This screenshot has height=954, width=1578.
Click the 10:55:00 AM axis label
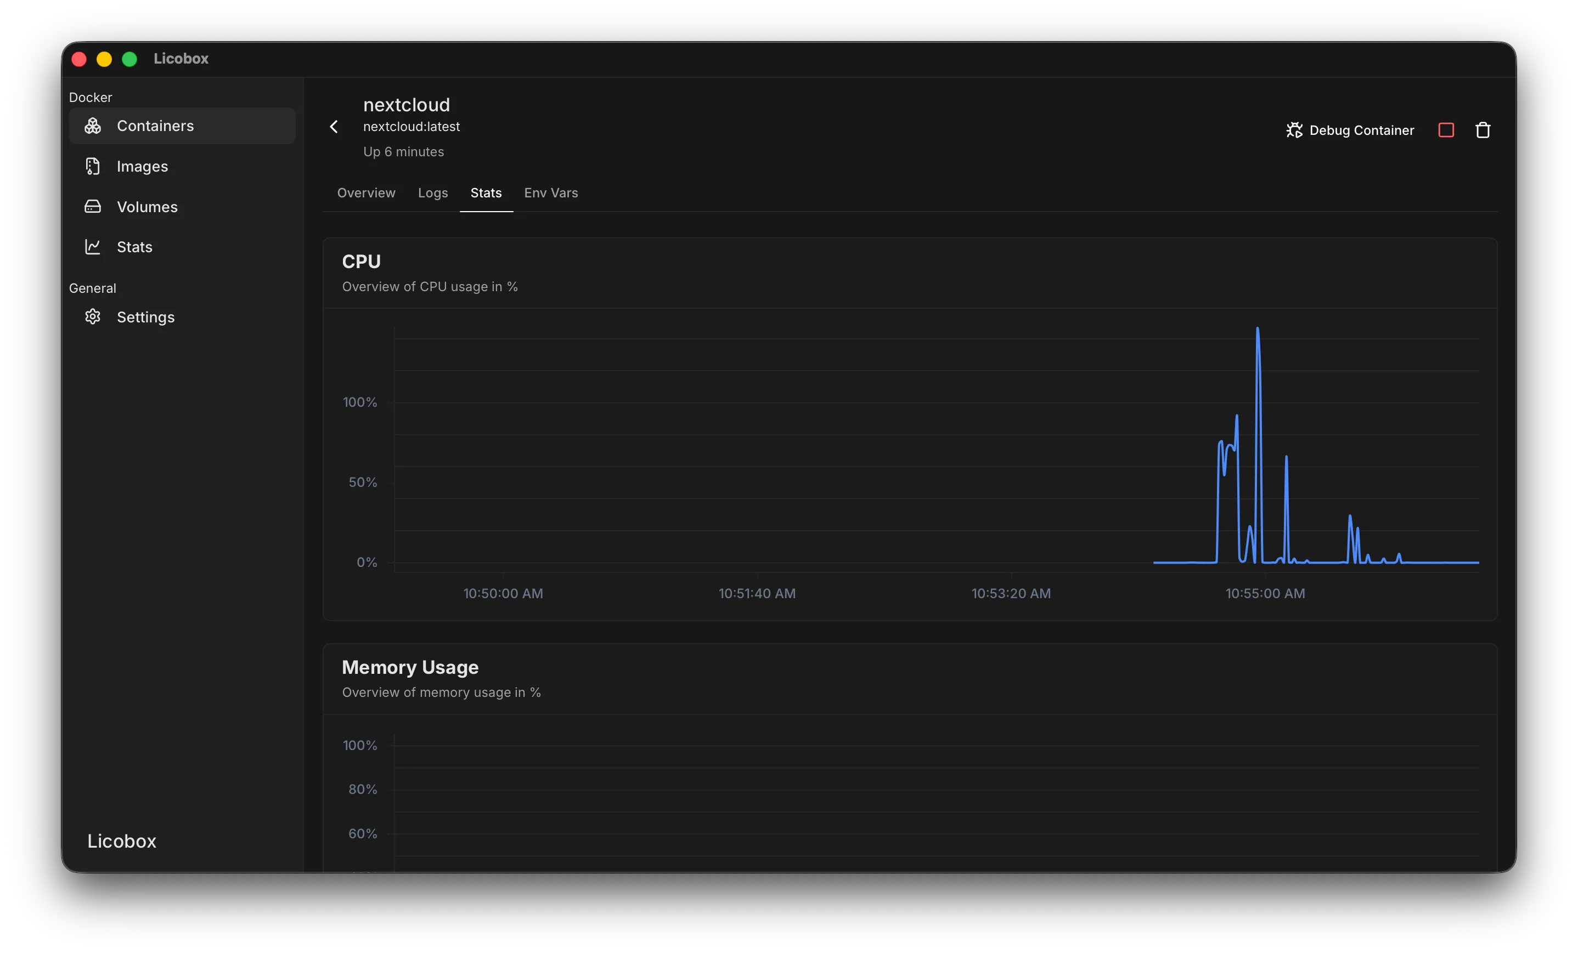coord(1265,593)
